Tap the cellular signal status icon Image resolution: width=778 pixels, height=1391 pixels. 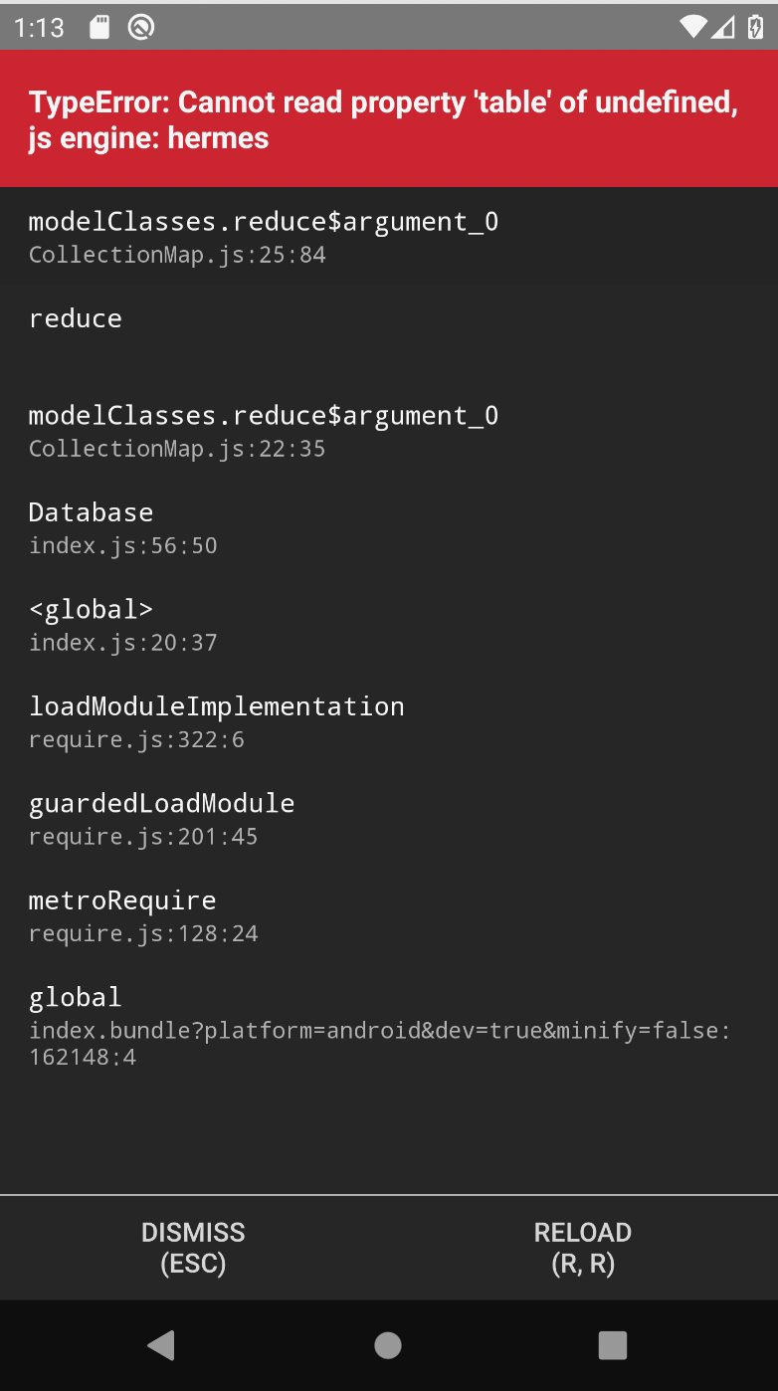(x=723, y=27)
